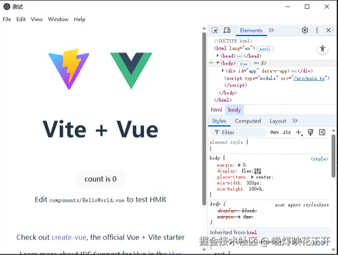Toggle the scroll badge on the html element
This screenshot has height=255, width=338.
pyautogui.click(x=265, y=49)
